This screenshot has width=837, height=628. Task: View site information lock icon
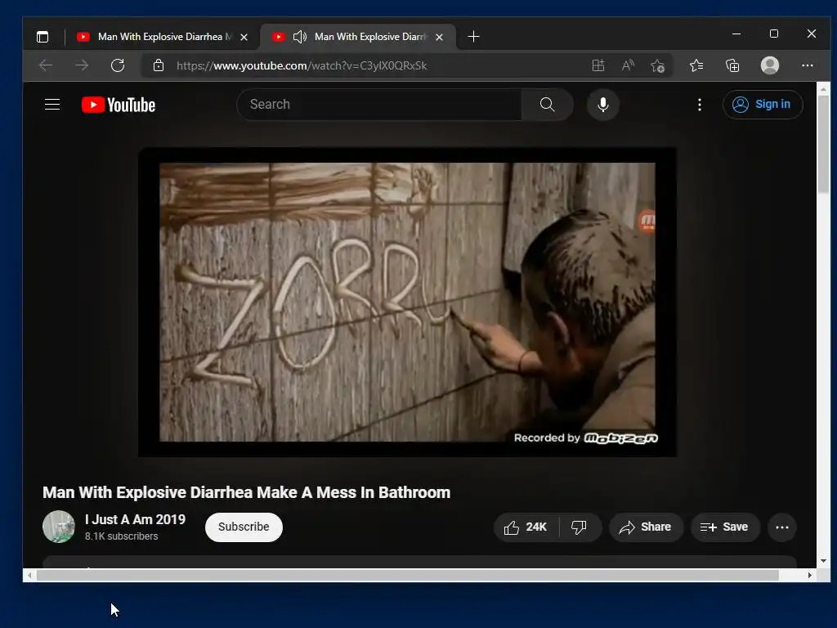point(159,65)
